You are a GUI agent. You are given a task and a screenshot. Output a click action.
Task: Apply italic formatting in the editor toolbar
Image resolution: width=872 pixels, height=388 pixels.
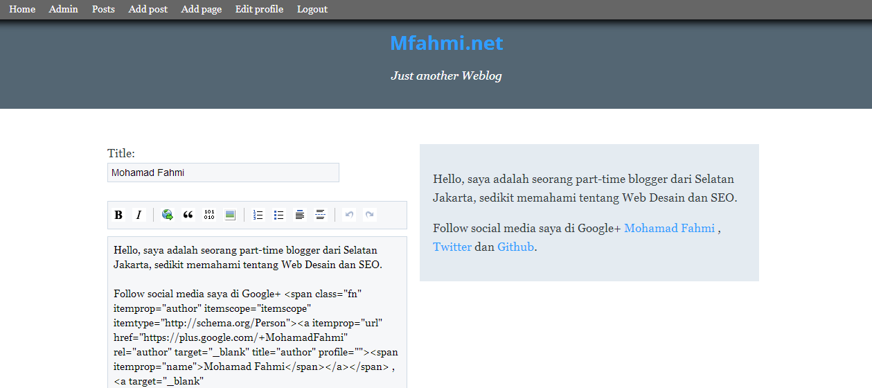(139, 215)
